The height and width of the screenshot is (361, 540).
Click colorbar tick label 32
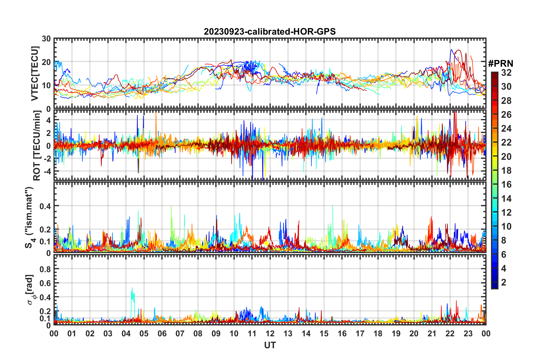point(506,73)
